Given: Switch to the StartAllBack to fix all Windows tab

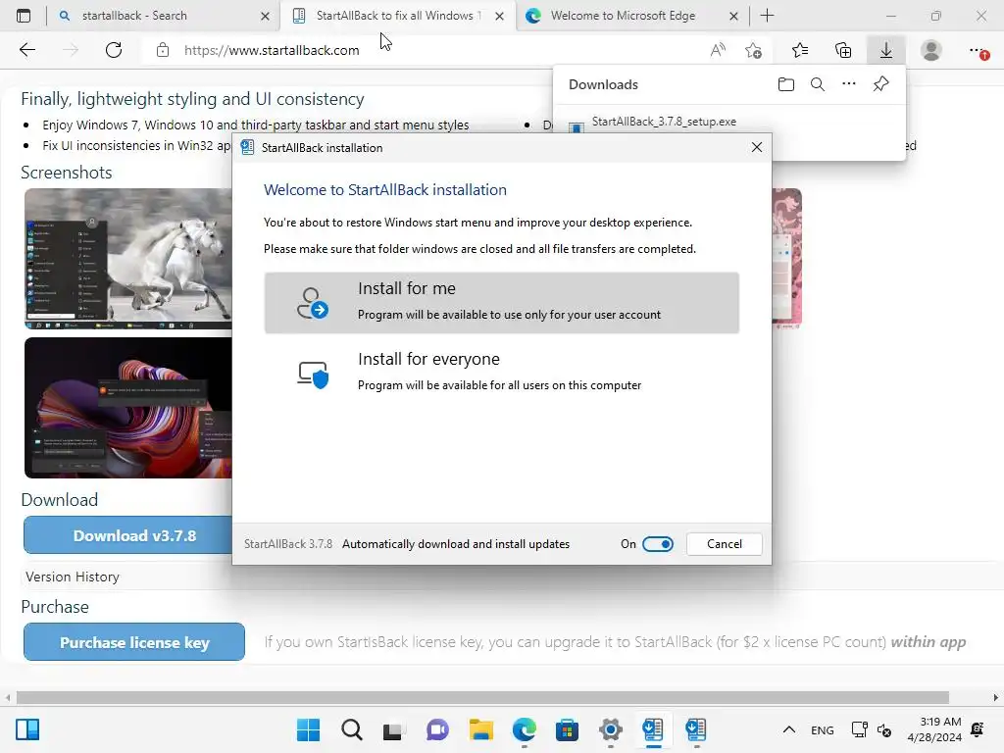Looking at the screenshot, I should pos(398,16).
